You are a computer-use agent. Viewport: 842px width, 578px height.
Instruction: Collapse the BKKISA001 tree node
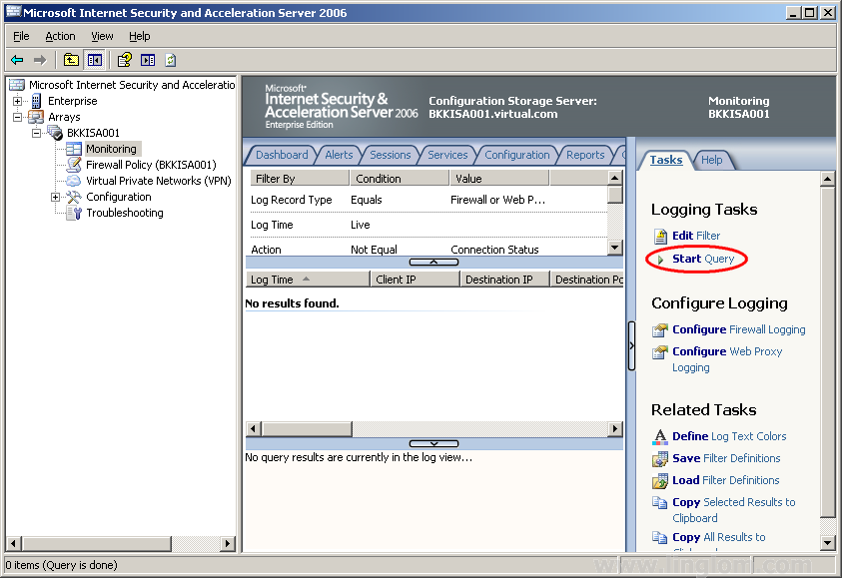(x=36, y=133)
